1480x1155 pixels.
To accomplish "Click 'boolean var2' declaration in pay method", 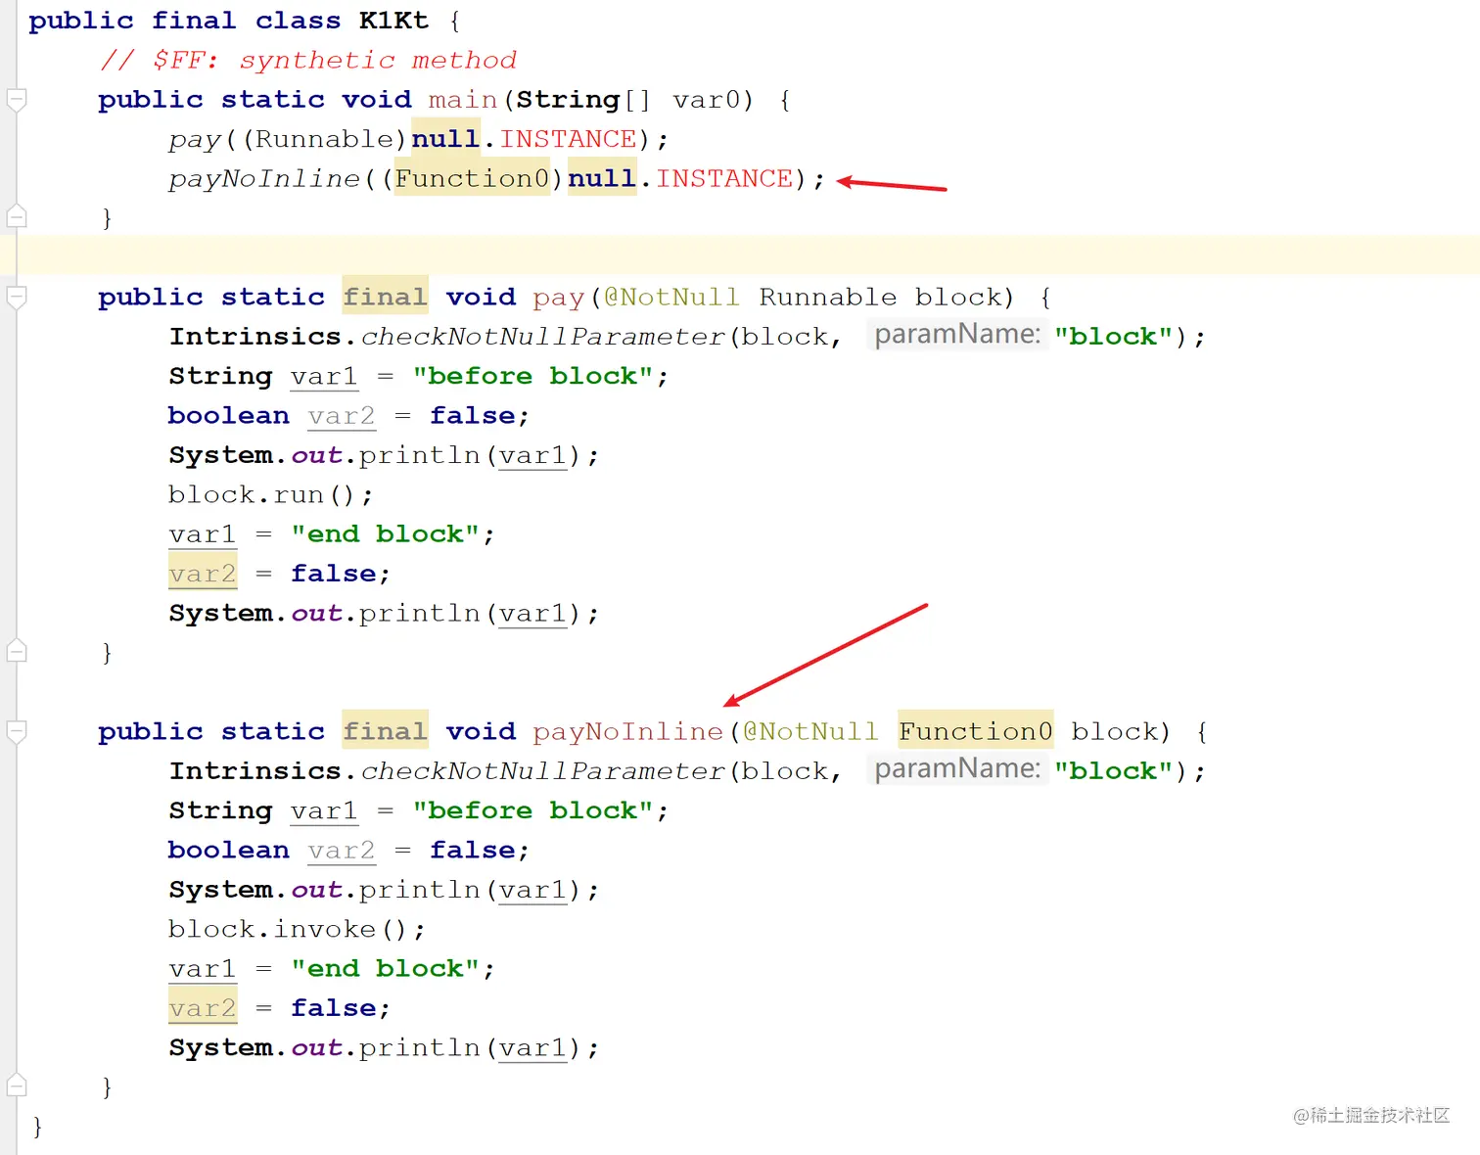I will tap(271, 415).
